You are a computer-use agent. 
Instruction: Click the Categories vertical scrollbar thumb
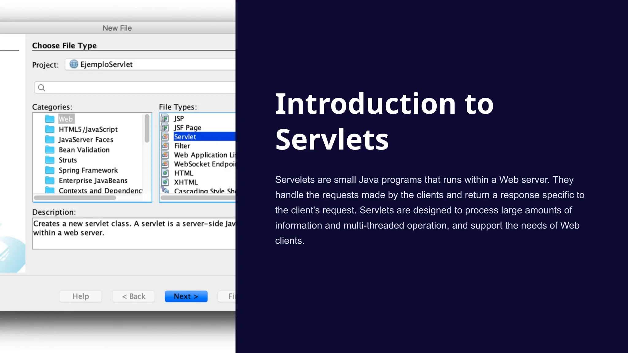point(147,128)
